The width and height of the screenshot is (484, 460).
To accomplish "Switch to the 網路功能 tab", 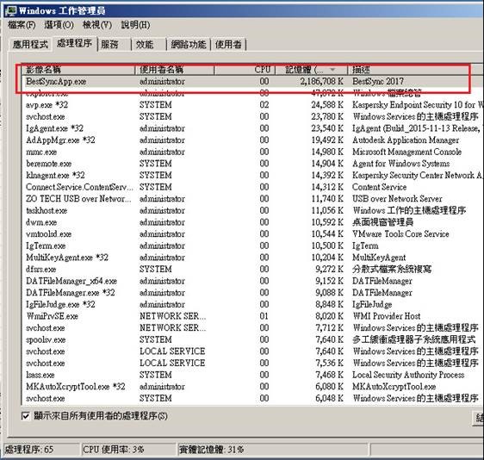I will 189,45.
